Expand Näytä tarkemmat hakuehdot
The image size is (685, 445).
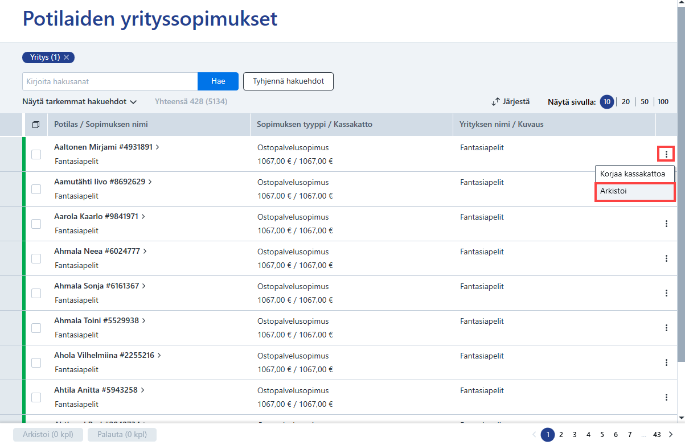[x=79, y=102]
